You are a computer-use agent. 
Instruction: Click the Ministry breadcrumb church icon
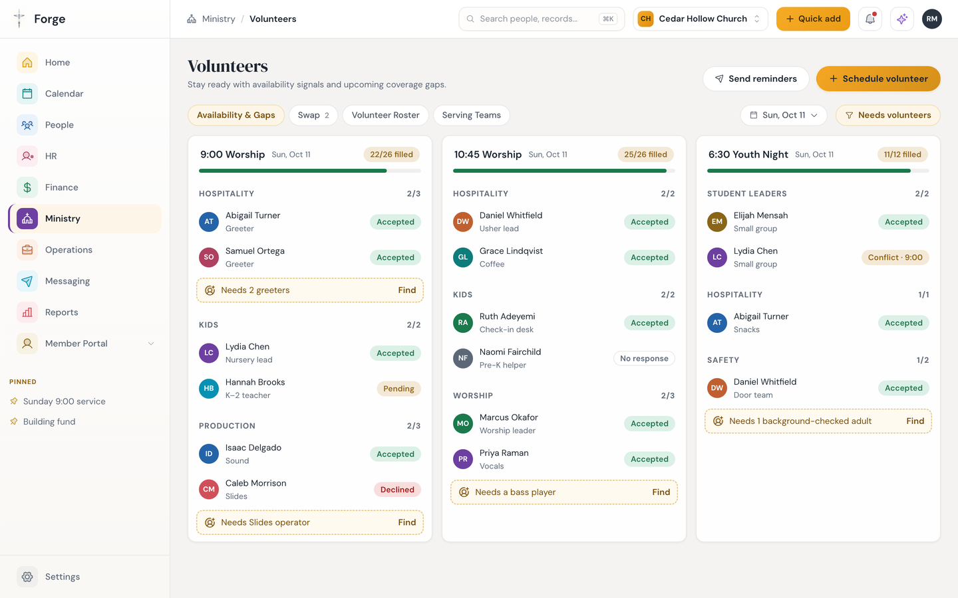pos(192,19)
